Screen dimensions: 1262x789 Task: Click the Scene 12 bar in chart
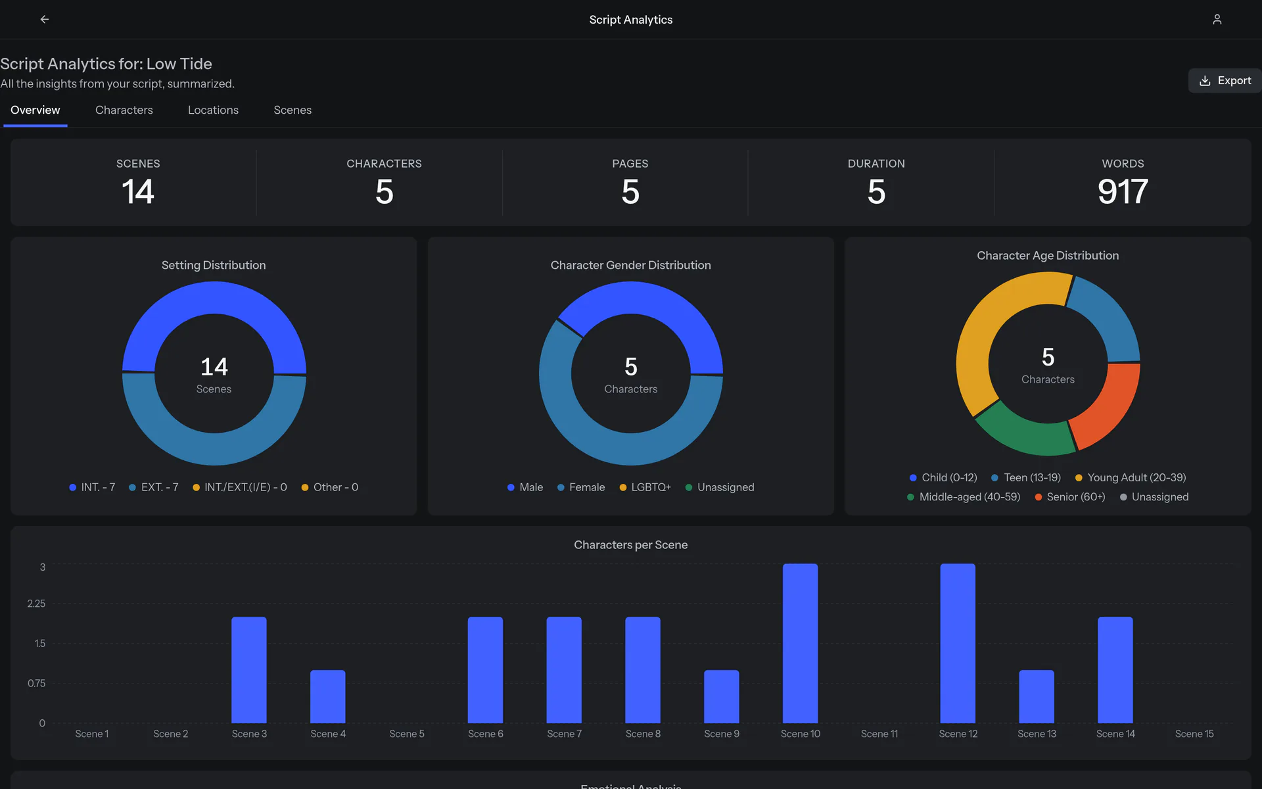tap(958, 643)
